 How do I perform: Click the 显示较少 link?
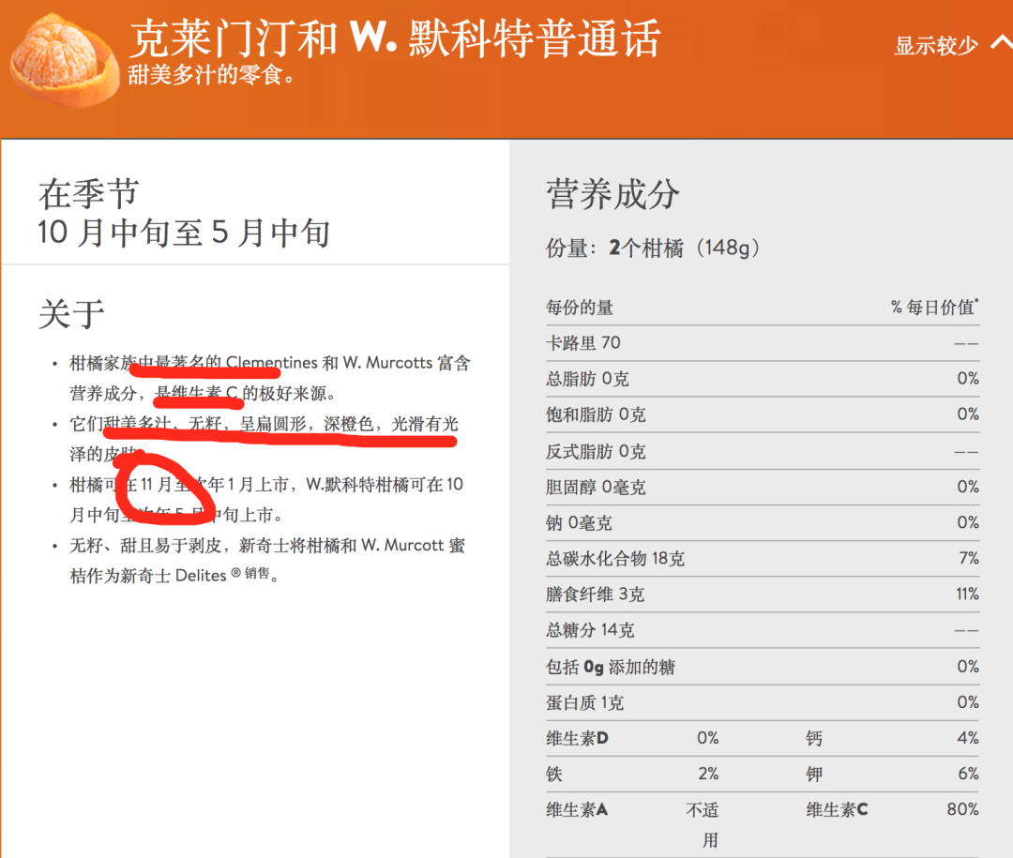tap(935, 45)
